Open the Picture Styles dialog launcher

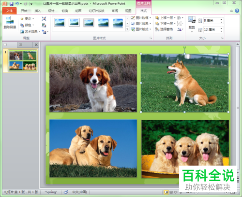click(x=151, y=38)
